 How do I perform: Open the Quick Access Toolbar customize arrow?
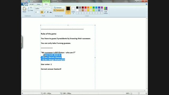pos(34,1)
